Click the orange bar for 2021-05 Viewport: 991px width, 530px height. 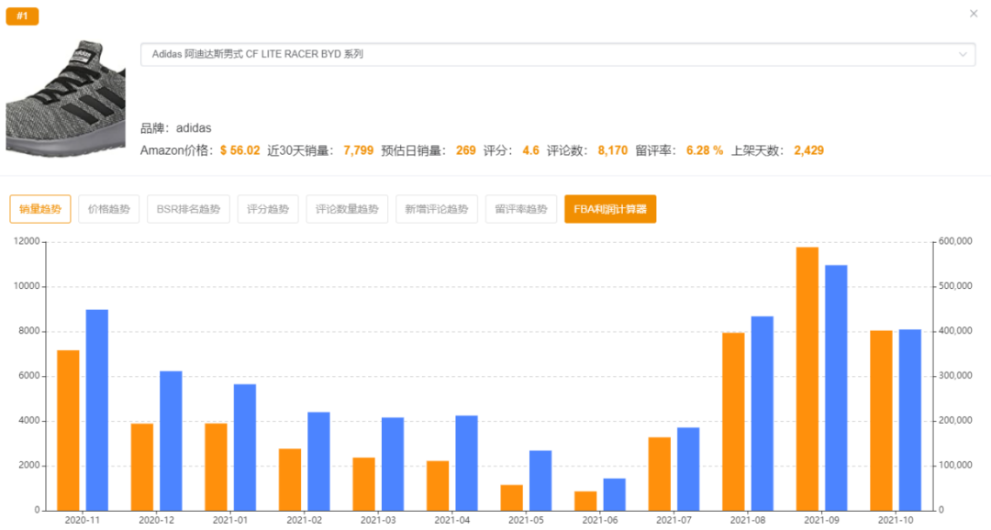click(x=512, y=498)
